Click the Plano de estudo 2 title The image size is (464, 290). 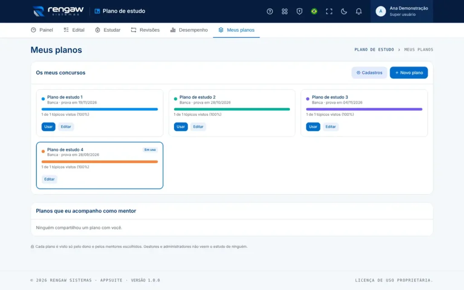coord(198,97)
